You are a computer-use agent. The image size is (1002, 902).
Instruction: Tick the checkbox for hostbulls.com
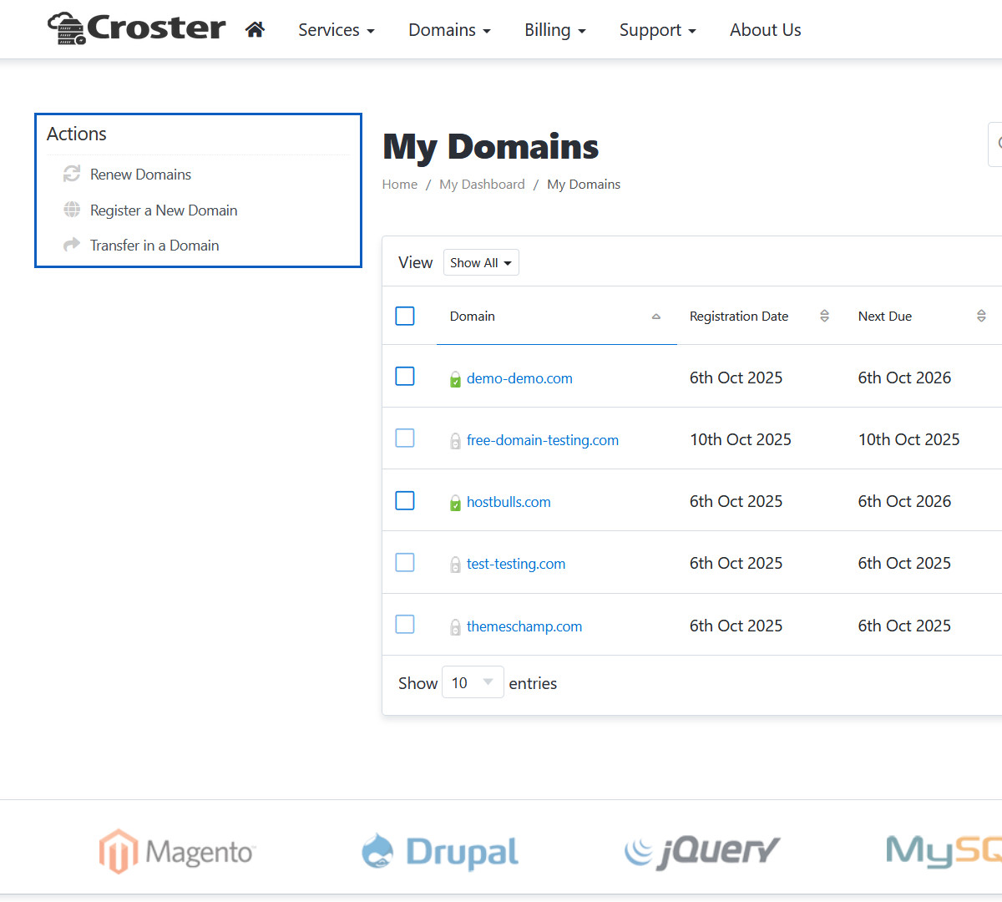405,500
